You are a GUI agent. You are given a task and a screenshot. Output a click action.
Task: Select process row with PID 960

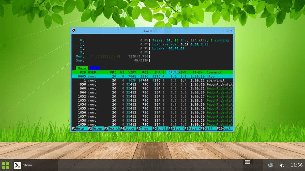point(152,88)
